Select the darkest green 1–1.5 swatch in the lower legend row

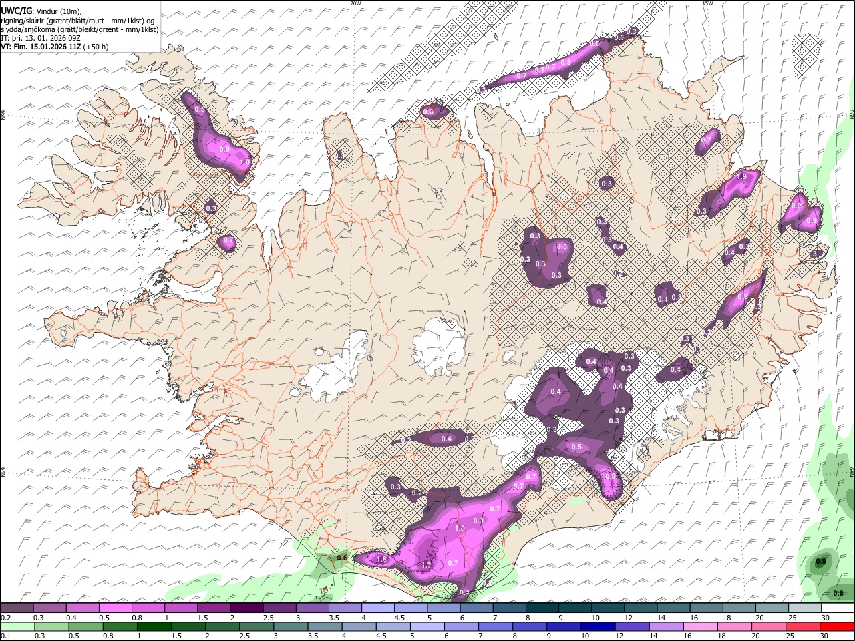click(154, 627)
